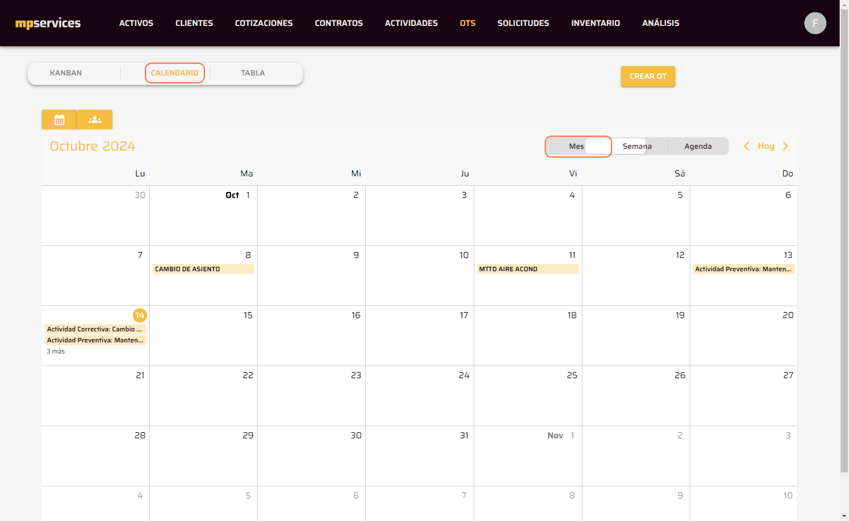This screenshot has width=849, height=521.
Task: Open SOLICITUDES menu
Action: point(523,23)
